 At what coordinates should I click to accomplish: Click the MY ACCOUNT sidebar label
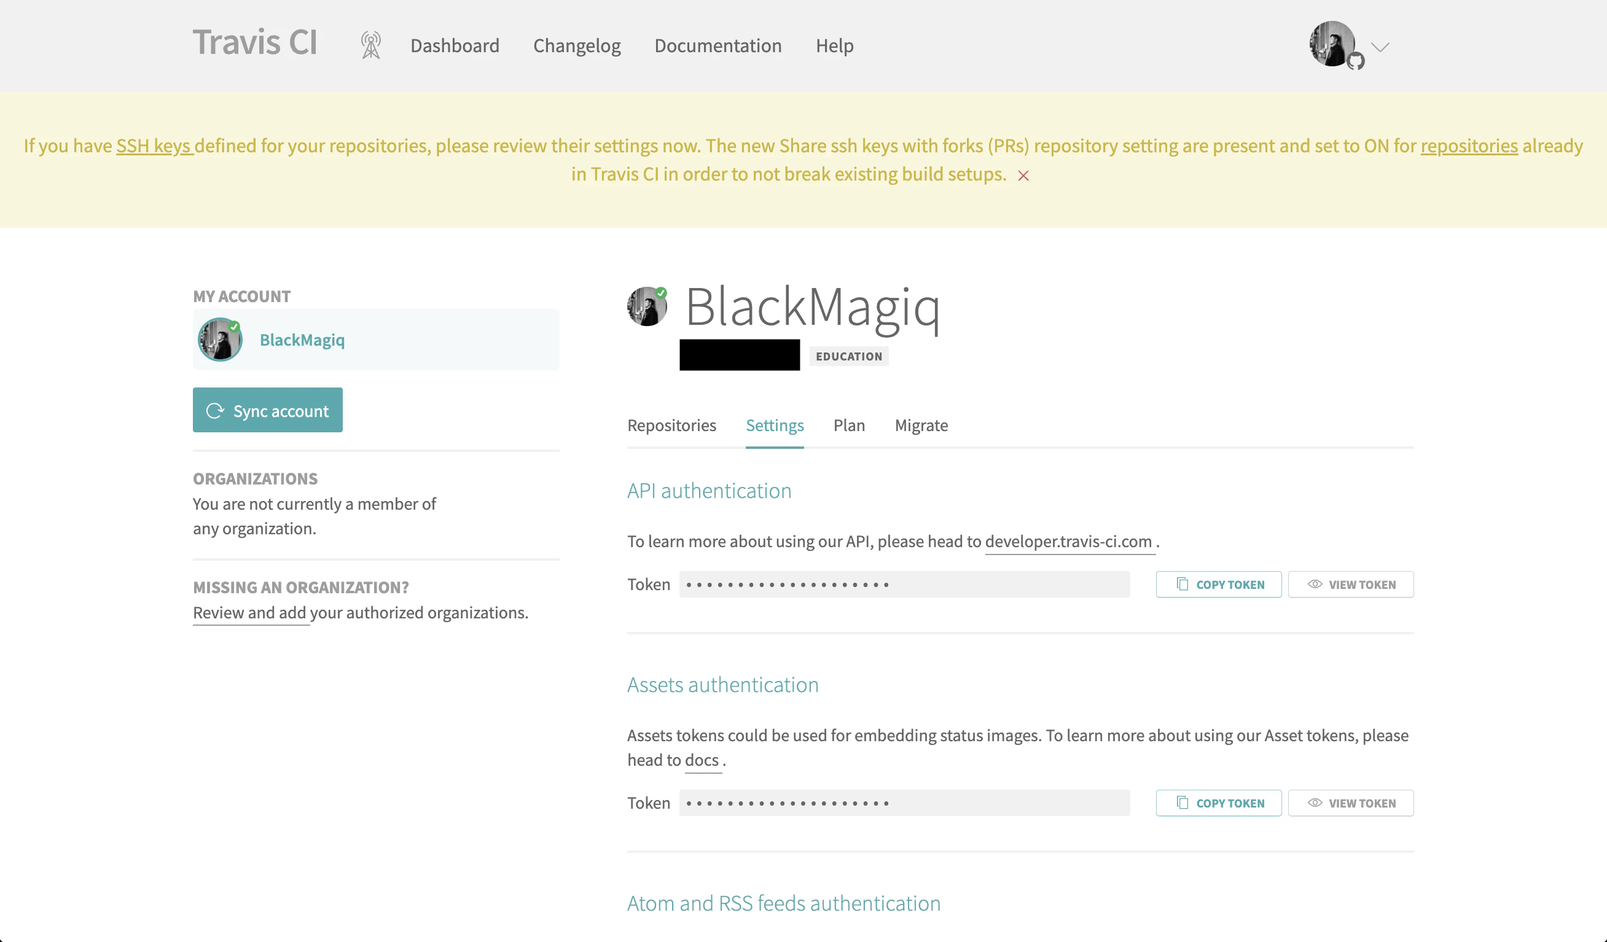point(241,297)
